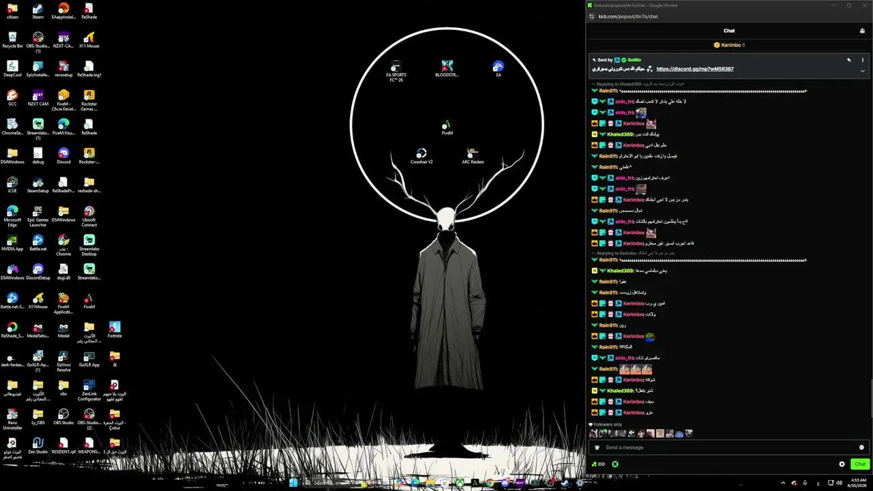Open the Ubisoft Connect desktop shortcut
Screen dimensions: 873x491
point(89,216)
